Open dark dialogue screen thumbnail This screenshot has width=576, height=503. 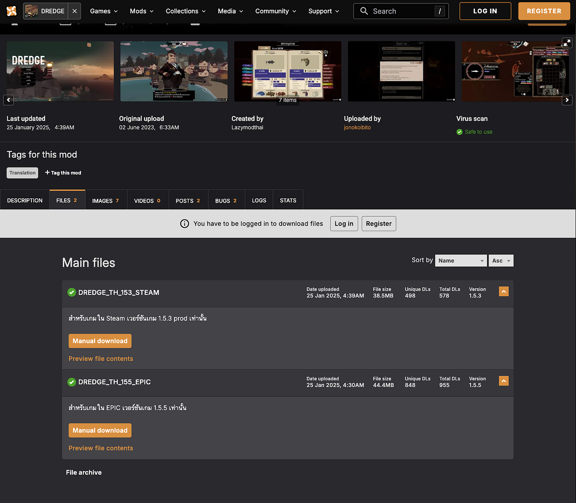click(x=401, y=71)
